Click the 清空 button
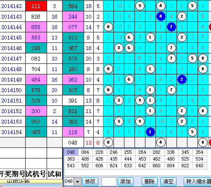The width and height of the screenshot is (211, 187). tap(168, 182)
